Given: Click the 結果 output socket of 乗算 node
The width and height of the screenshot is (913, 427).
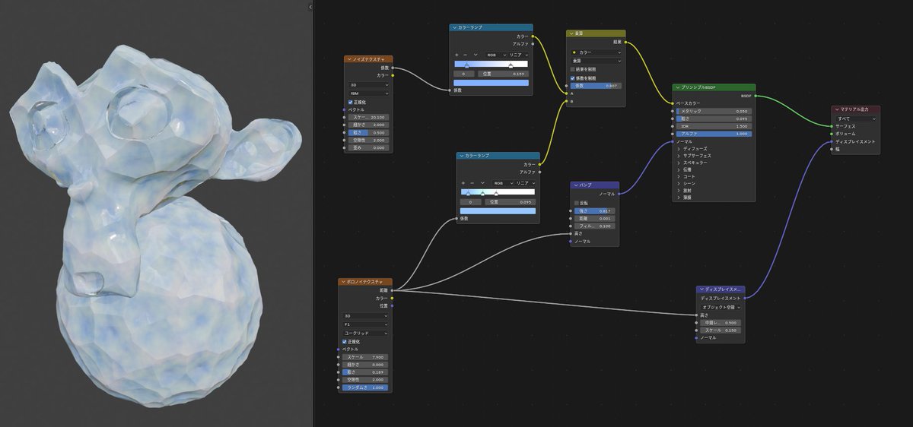Looking at the screenshot, I should (x=625, y=42).
